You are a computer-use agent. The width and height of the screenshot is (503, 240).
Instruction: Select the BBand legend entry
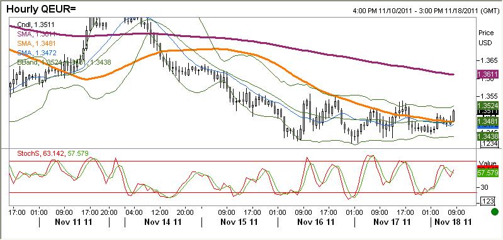[x=64, y=62]
